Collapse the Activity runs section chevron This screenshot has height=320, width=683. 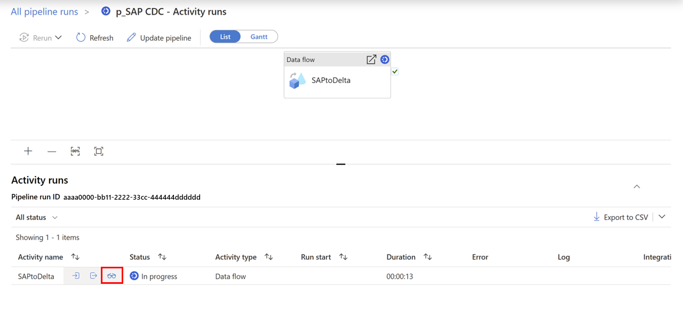[x=637, y=186]
